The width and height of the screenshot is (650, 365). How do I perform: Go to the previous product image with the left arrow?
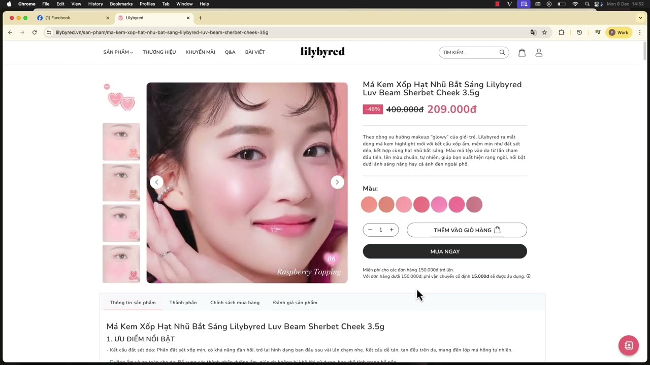pyautogui.click(x=156, y=182)
